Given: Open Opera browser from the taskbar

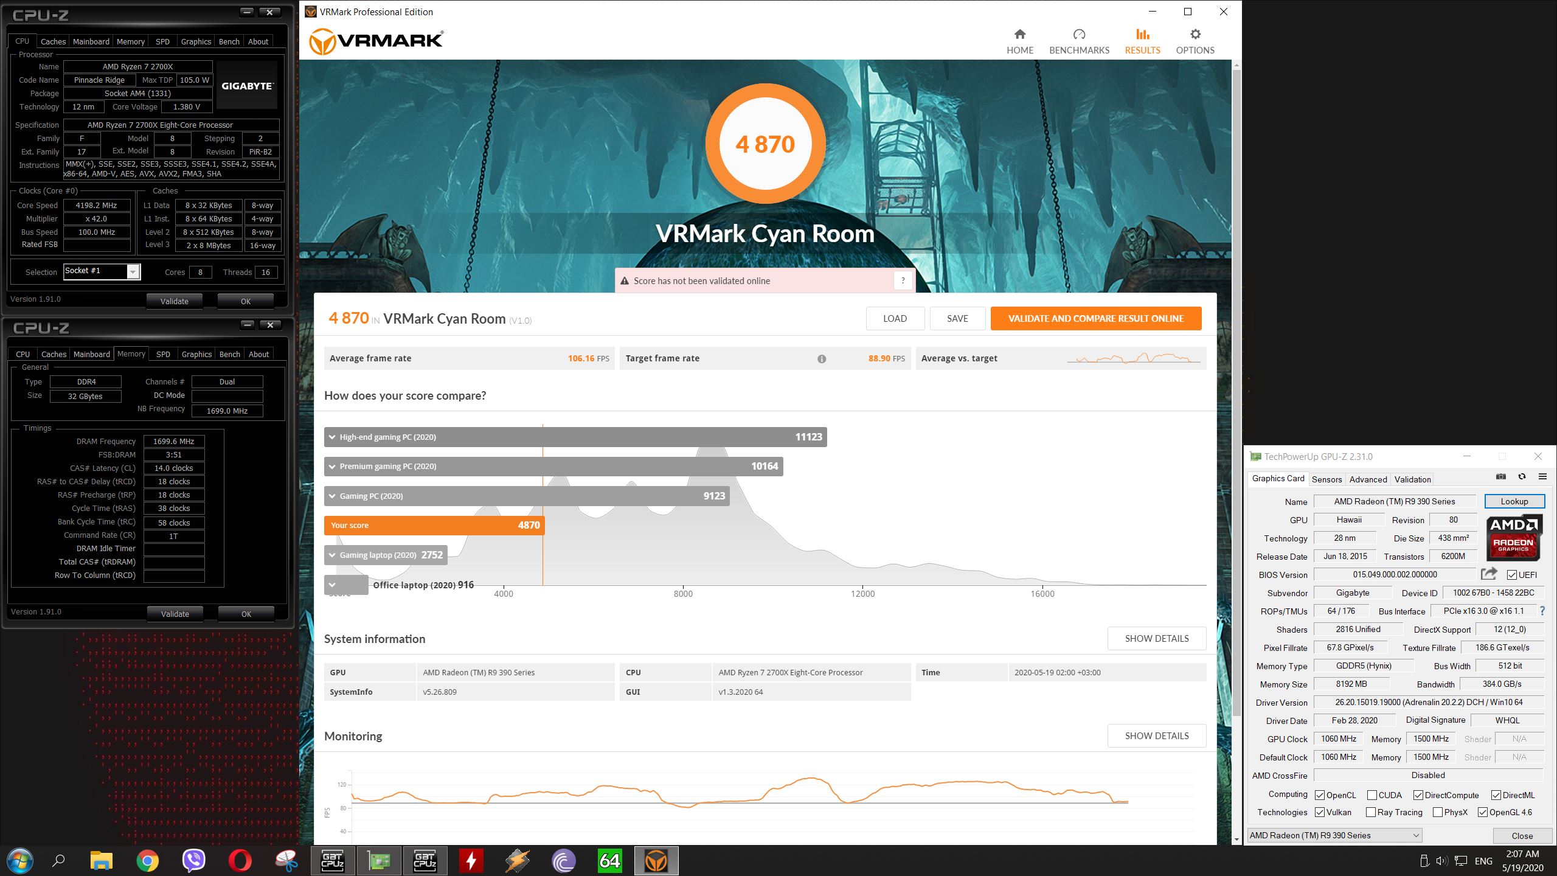Looking at the screenshot, I should point(240,861).
